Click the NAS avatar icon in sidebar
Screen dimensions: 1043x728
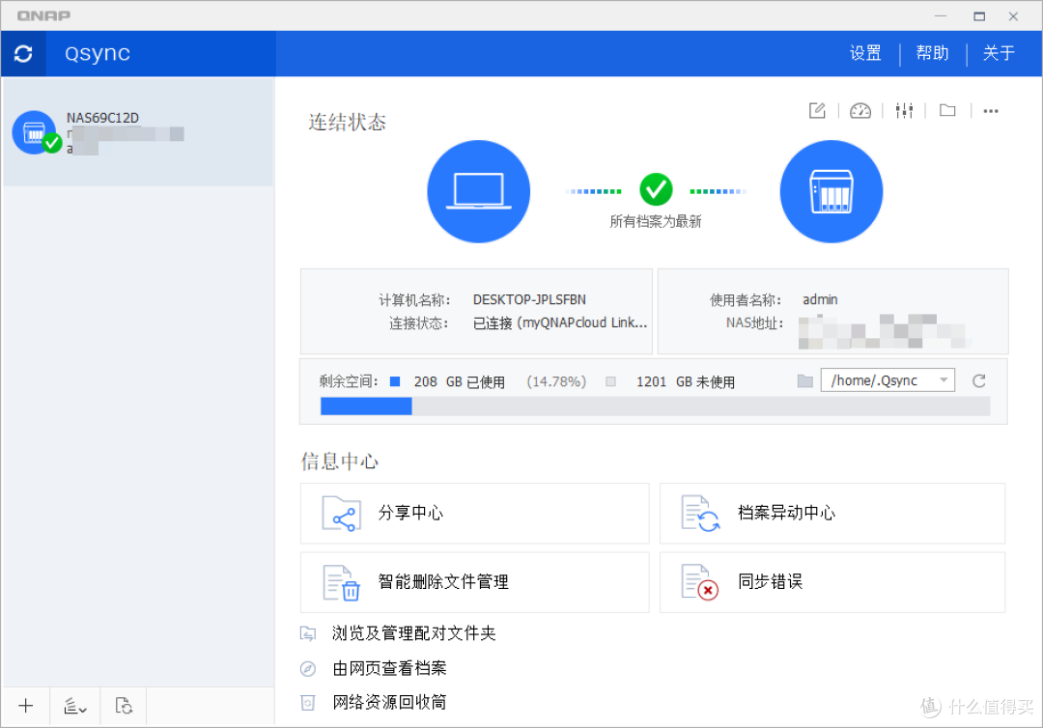coord(36,132)
